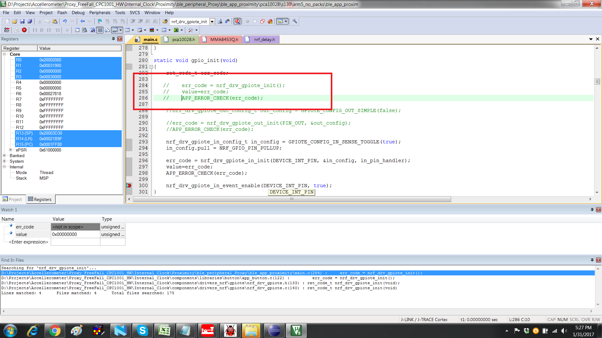The image size is (602, 338).
Task: Open the editor tab list dropdown arrow
Action: [x=591, y=39]
